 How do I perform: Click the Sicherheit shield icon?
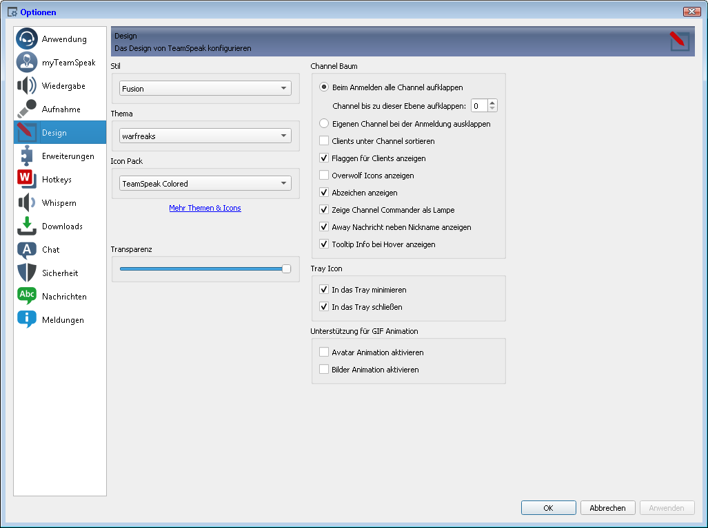click(x=27, y=273)
